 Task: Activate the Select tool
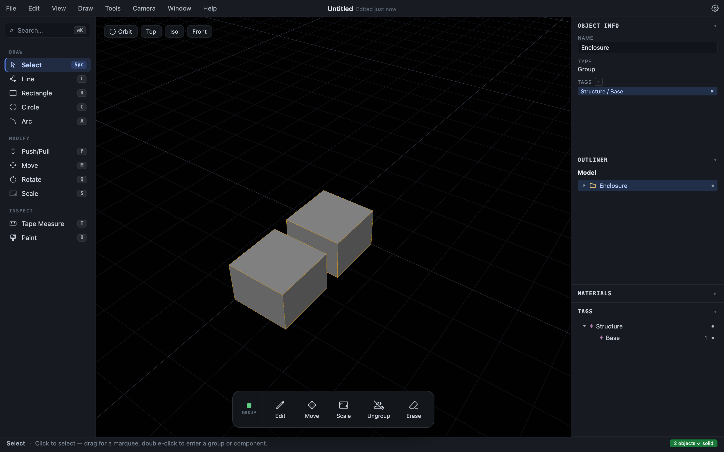click(x=48, y=65)
